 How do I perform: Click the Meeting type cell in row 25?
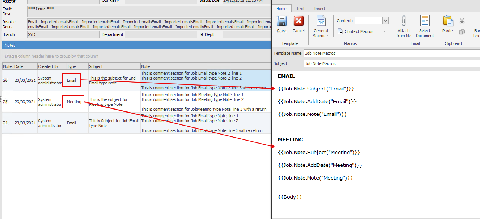click(74, 102)
